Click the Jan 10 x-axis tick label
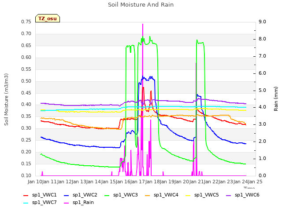This screenshot has height=211, width=282. tap(35, 182)
